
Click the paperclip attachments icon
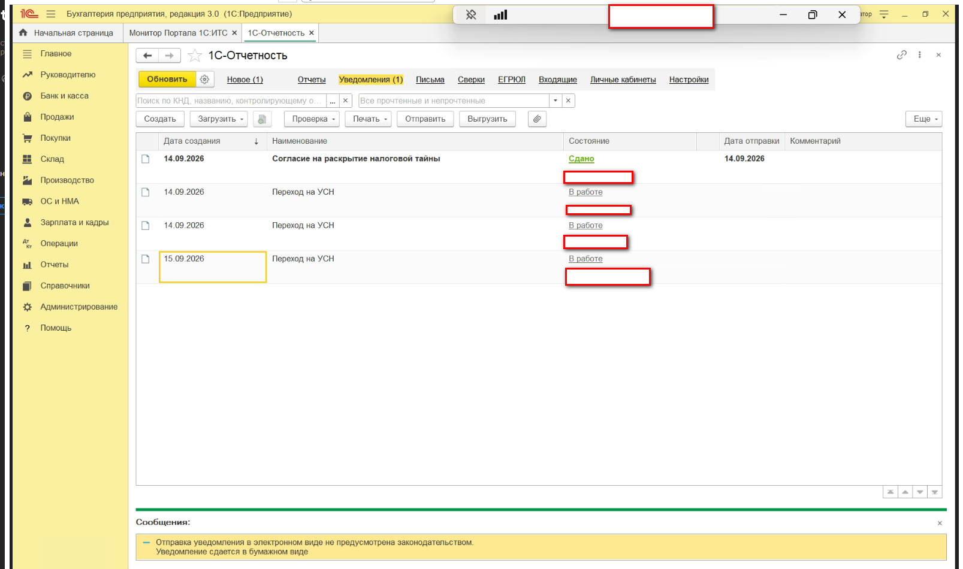pos(537,119)
